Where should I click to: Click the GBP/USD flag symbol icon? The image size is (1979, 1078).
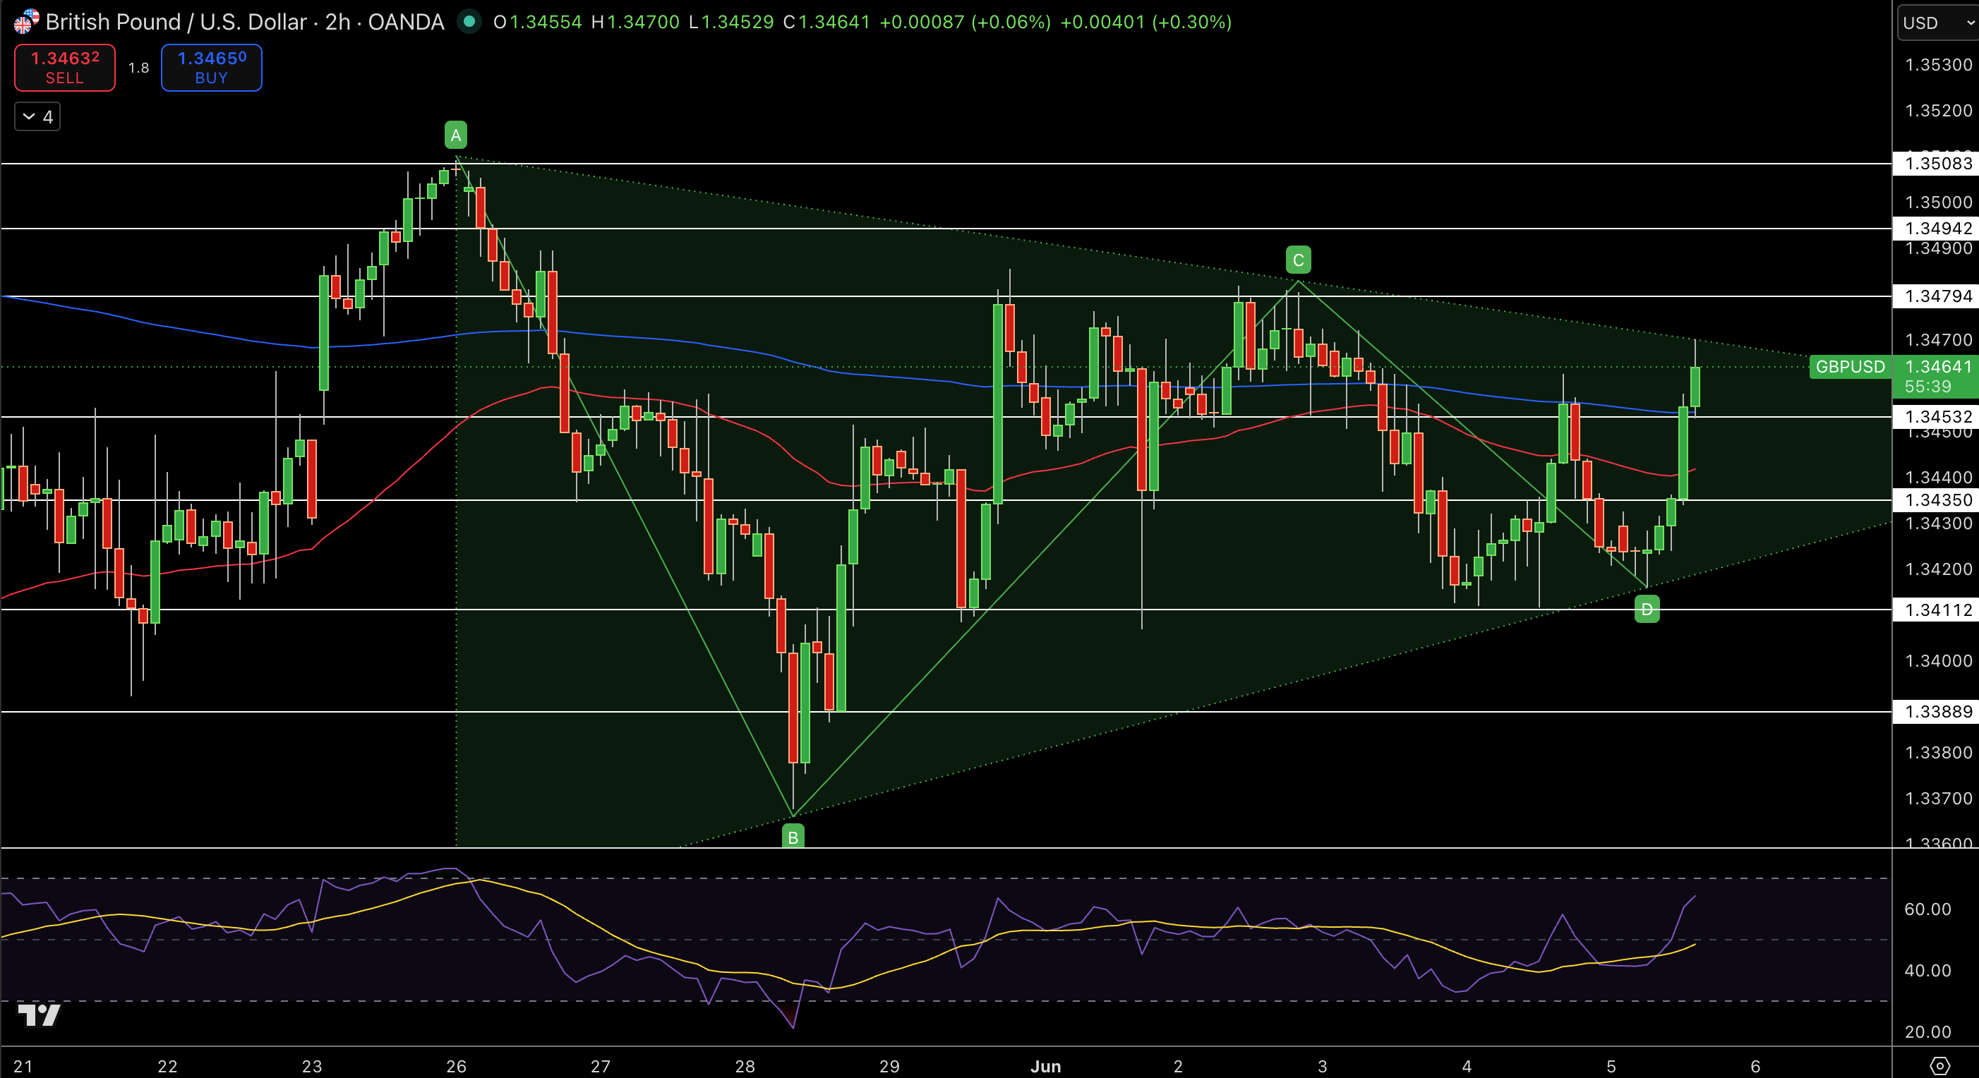tap(25, 21)
